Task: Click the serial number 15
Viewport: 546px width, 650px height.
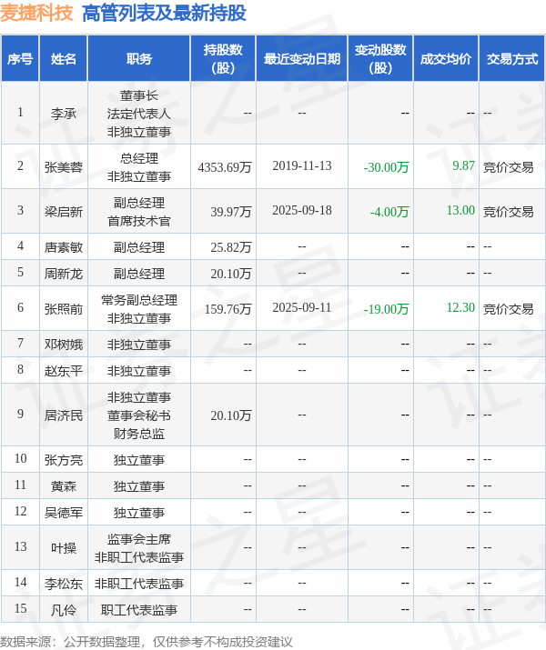Action: pyautogui.click(x=20, y=608)
